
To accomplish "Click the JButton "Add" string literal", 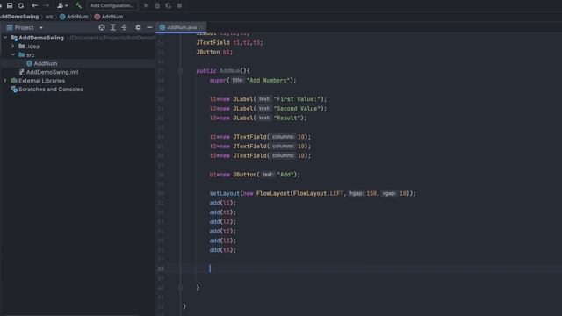I will [x=285, y=175].
